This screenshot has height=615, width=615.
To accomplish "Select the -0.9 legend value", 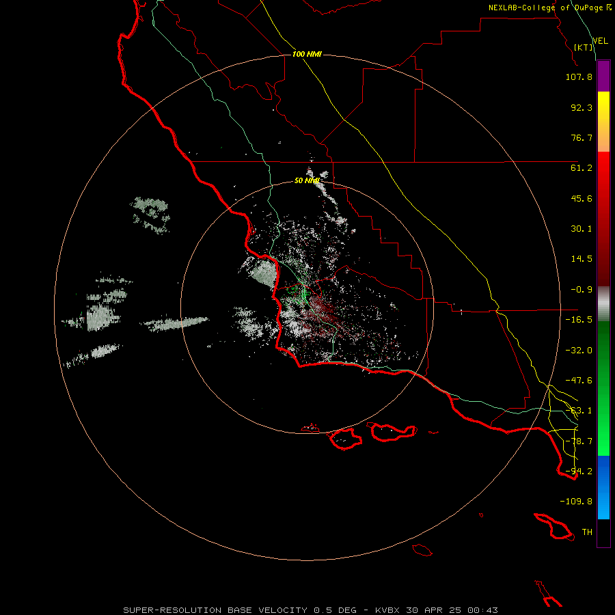I will tap(582, 290).
